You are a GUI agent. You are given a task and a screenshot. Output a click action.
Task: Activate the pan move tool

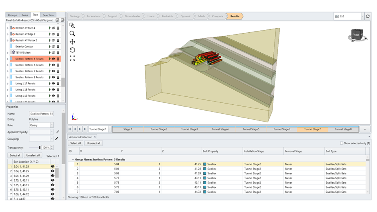pyautogui.click(x=72, y=42)
